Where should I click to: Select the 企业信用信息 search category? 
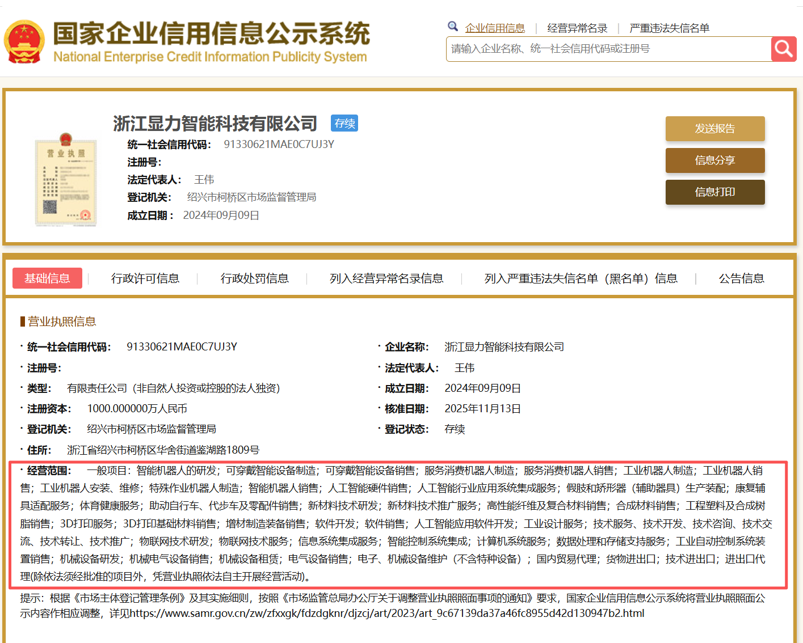pyautogui.click(x=495, y=28)
